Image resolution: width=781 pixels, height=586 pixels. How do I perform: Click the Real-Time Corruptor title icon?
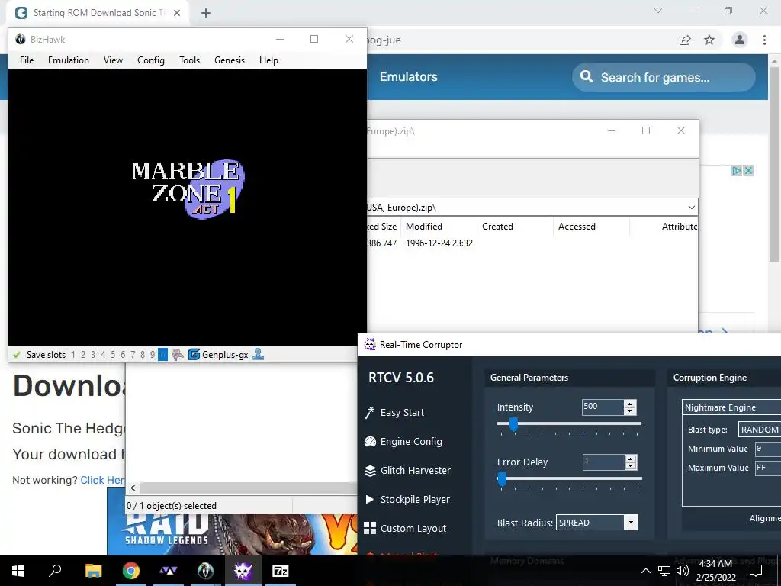coord(370,344)
